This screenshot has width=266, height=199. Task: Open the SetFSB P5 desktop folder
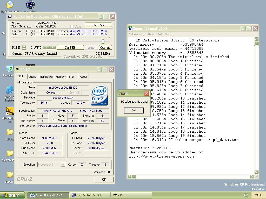10,153
